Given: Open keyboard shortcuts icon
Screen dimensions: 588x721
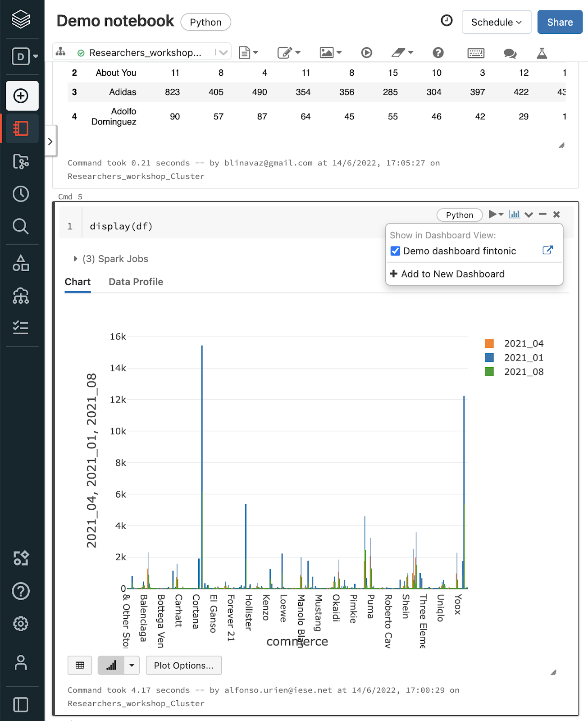Looking at the screenshot, I should tap(476, 53).
